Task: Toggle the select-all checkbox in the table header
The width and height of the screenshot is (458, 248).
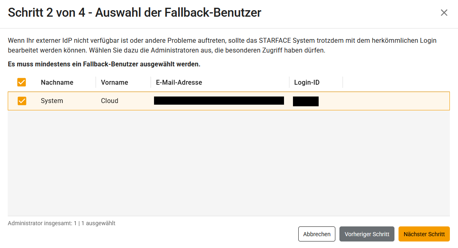Action: (x=22, y=82)
